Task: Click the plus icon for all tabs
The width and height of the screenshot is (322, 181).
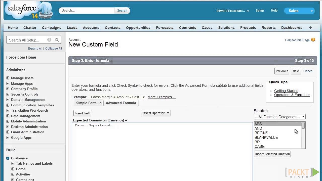Action: click(310, 28)
